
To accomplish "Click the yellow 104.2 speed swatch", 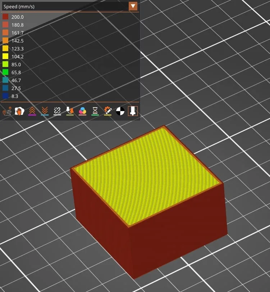I will pyautogui.click(x=5, y=57).
